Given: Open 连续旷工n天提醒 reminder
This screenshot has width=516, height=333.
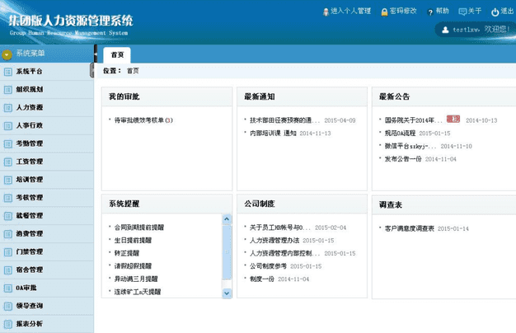Looking at the screenshot, I should point(138,292).
